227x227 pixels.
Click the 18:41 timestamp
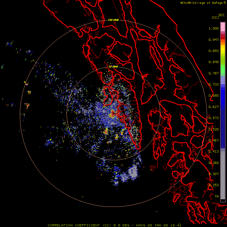pos(176,225)
